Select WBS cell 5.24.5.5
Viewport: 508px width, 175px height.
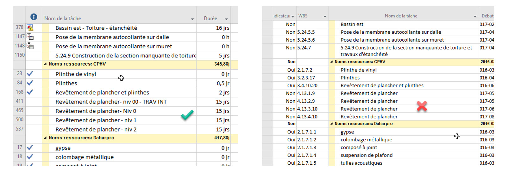[306, 32]
